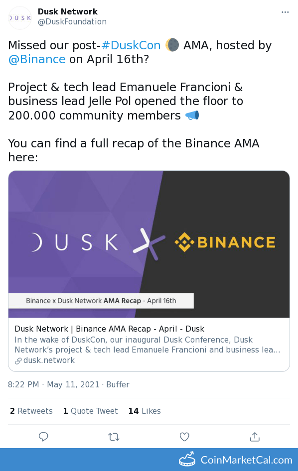Click the Buffer source label
Viewport: 298px width, 471px height.
pos(118,384)
